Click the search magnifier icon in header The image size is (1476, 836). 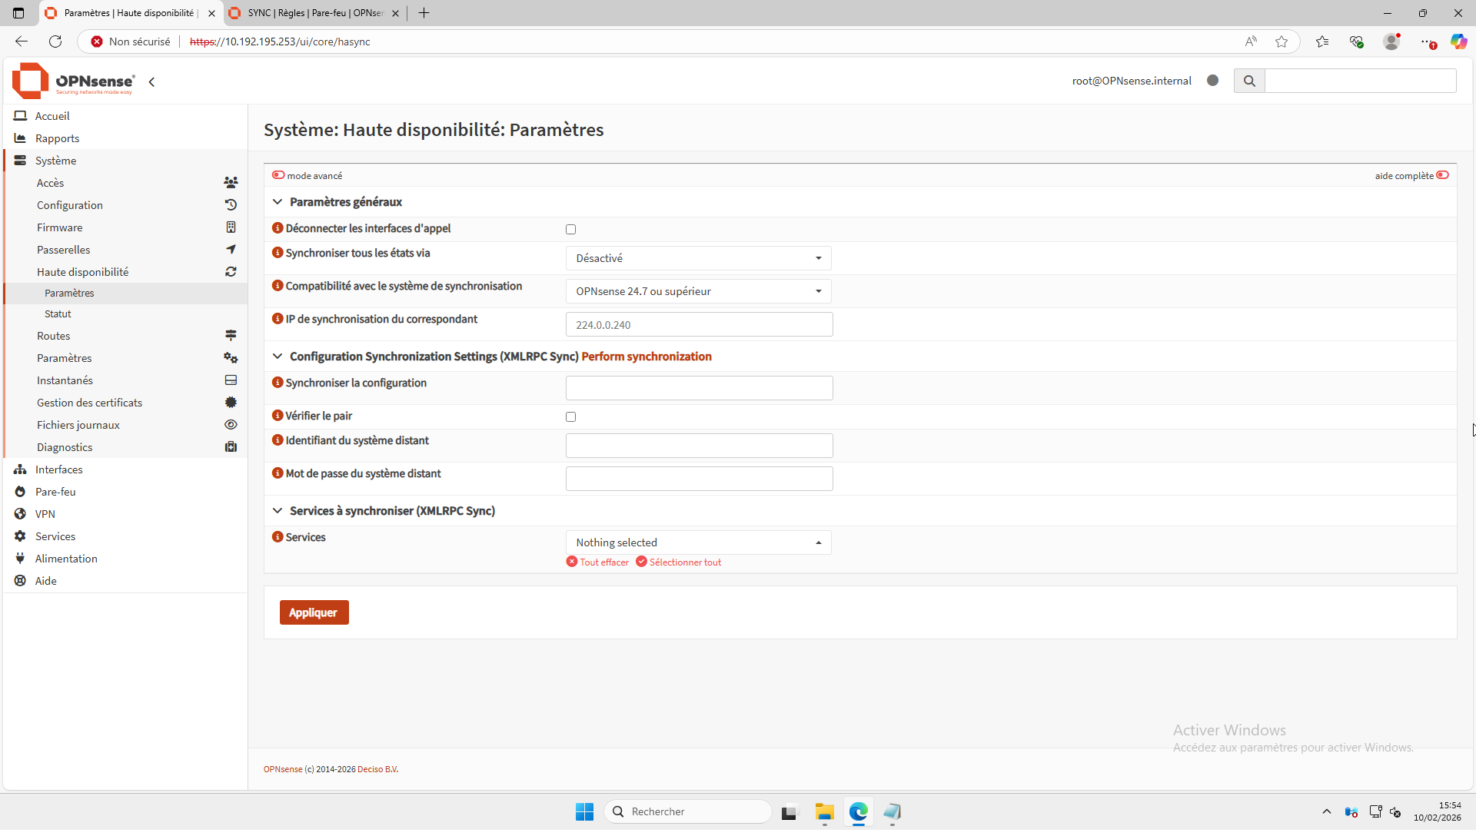[x=1249, y=81]
